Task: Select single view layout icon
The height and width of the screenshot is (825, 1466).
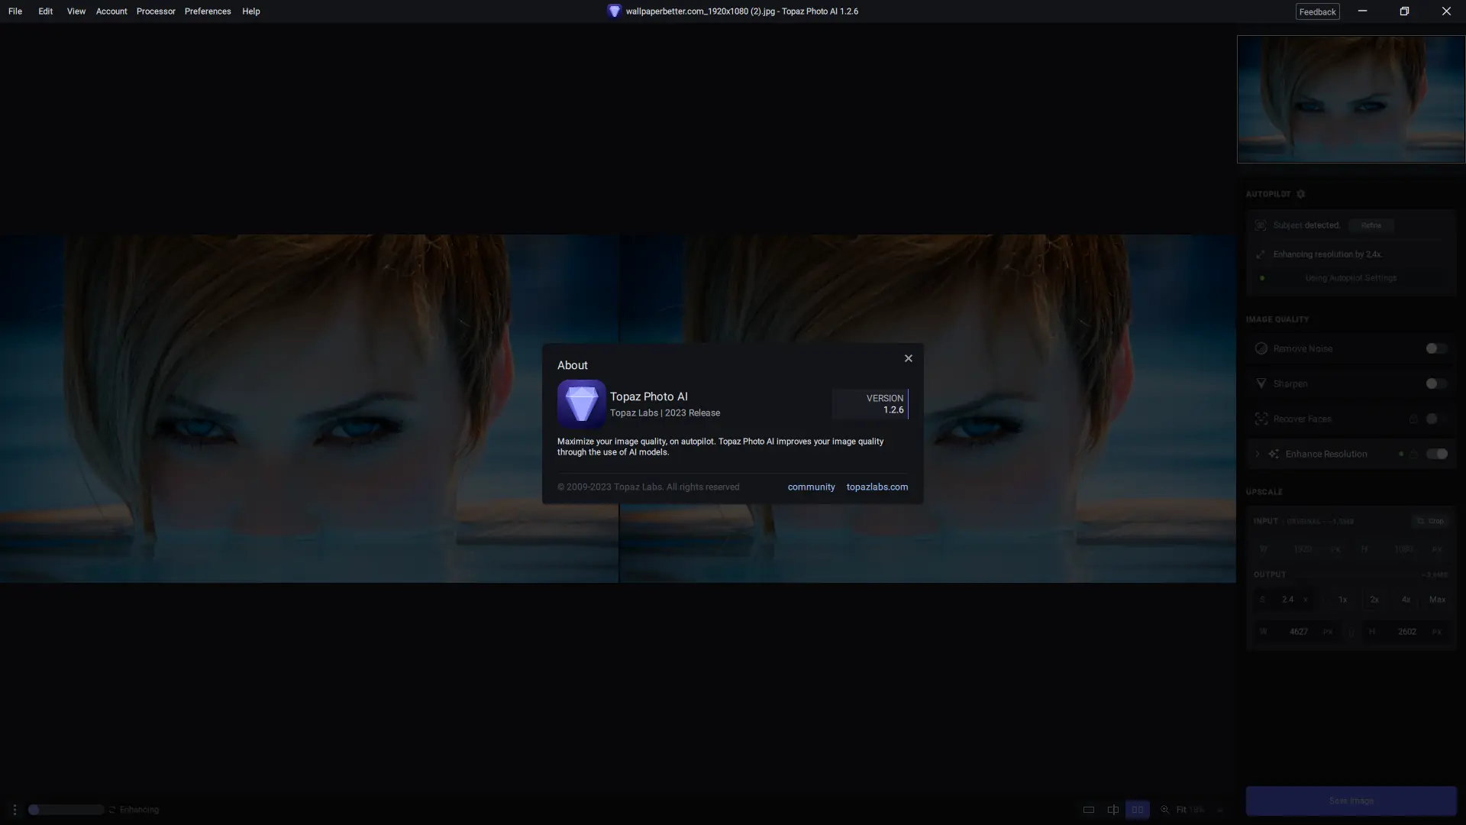Action: [1089, 810]
